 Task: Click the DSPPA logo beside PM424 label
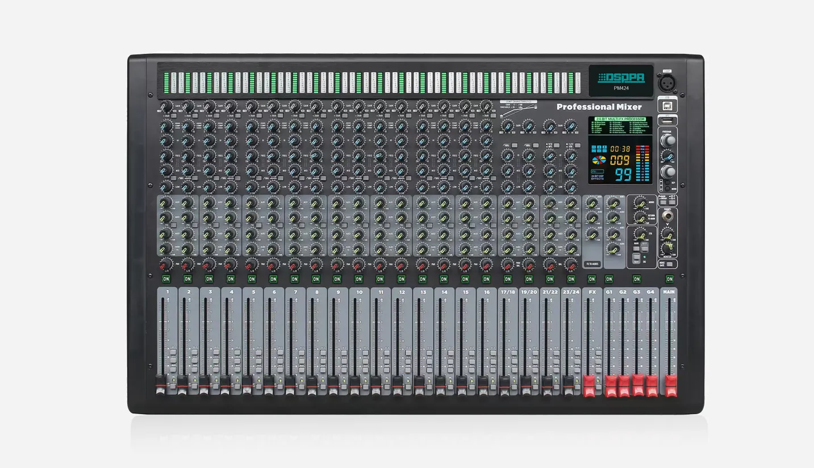click(621, 77)
